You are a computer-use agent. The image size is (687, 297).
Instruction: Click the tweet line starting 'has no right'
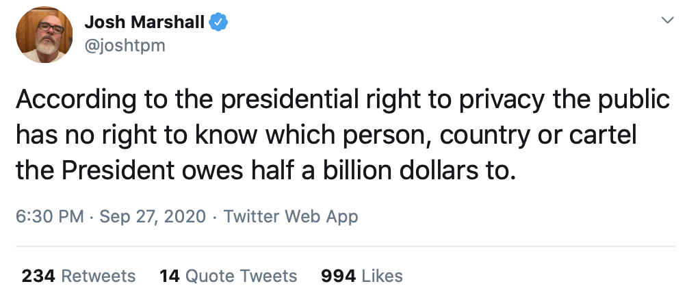[x=326, y=135]
